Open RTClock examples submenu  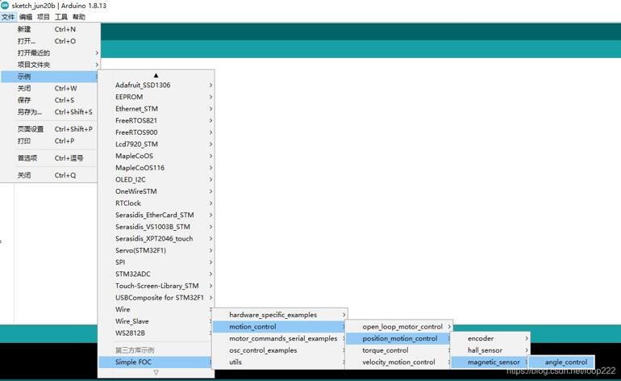[156, 203]
